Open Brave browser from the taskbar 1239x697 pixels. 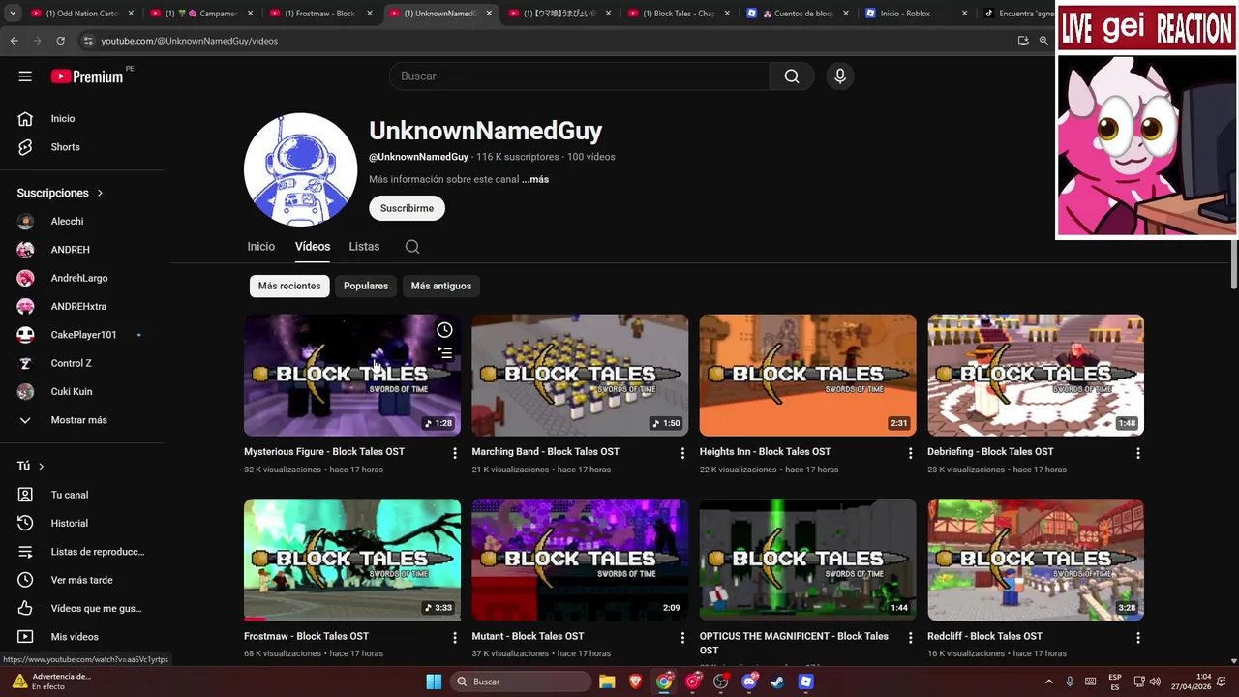tap(635, 682)
